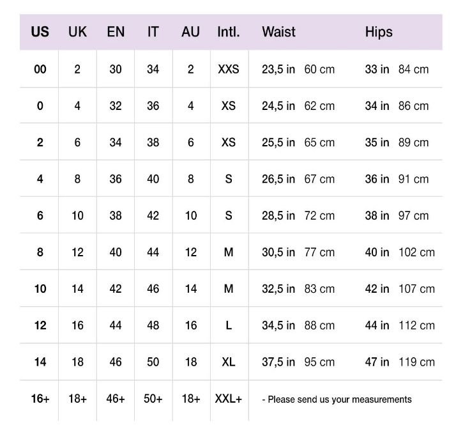The height and width of the screenshot is (434, 456).
Task: Click the UK column header
Action: click(x=78, y=32)
